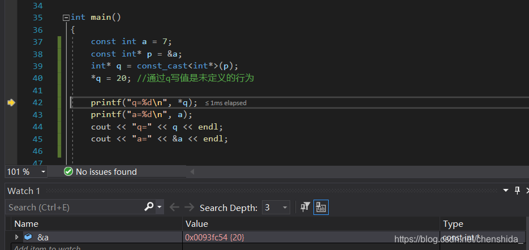This screenshot has width=529, height=250.
Task: Pin the Watch 1 panel
Action: click(517, 191)
